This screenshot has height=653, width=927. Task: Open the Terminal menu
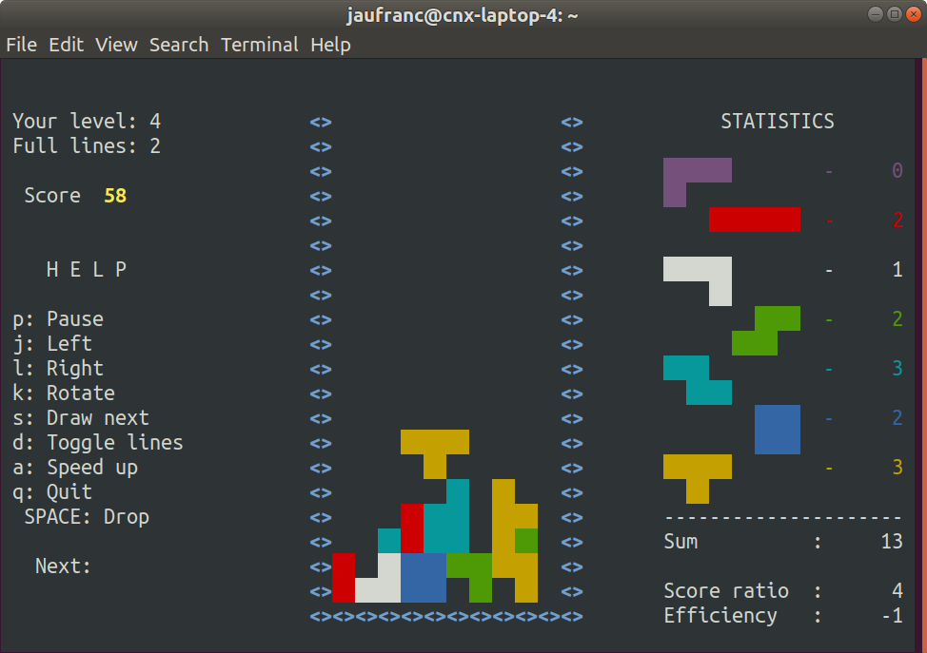coord(260,45)
